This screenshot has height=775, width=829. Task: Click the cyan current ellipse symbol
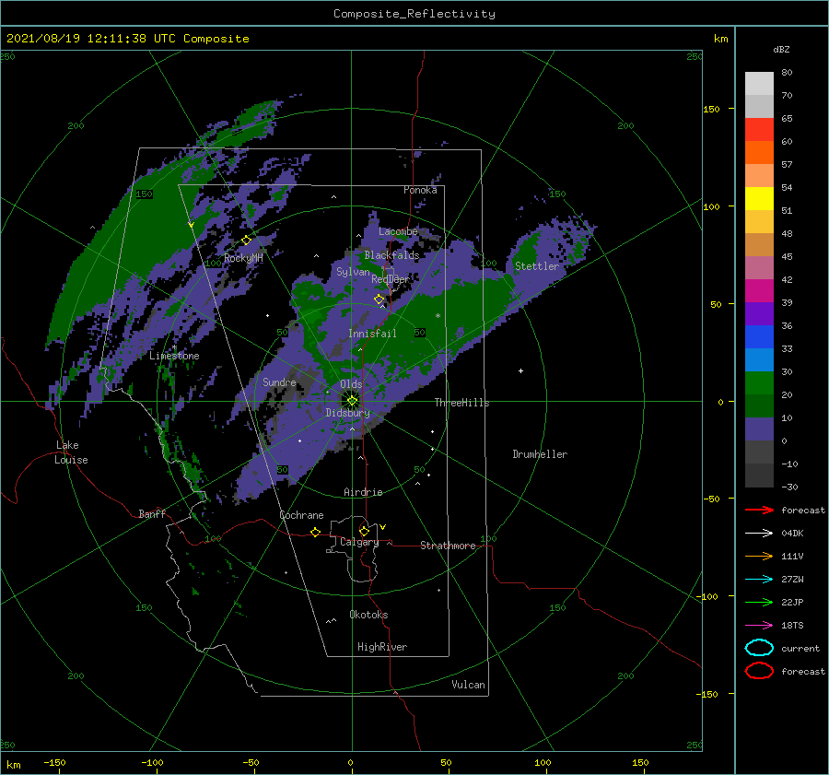[x=759, y=648]
